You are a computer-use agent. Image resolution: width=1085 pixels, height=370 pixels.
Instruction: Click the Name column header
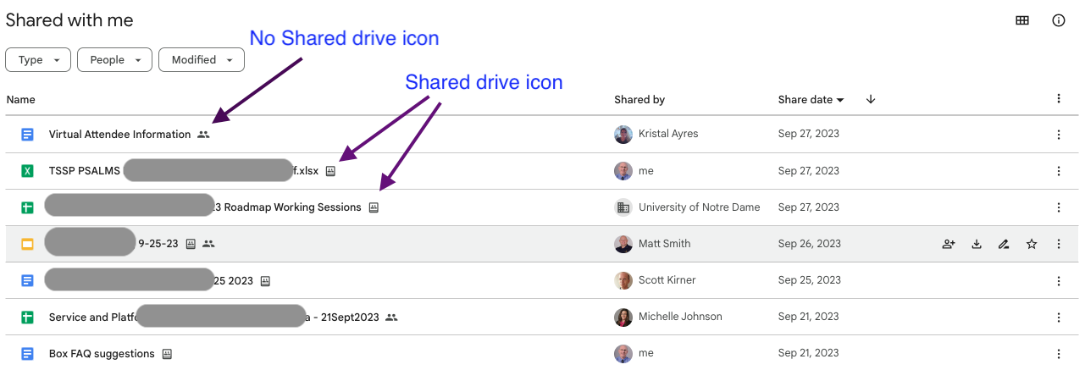(x=21, y=100)
